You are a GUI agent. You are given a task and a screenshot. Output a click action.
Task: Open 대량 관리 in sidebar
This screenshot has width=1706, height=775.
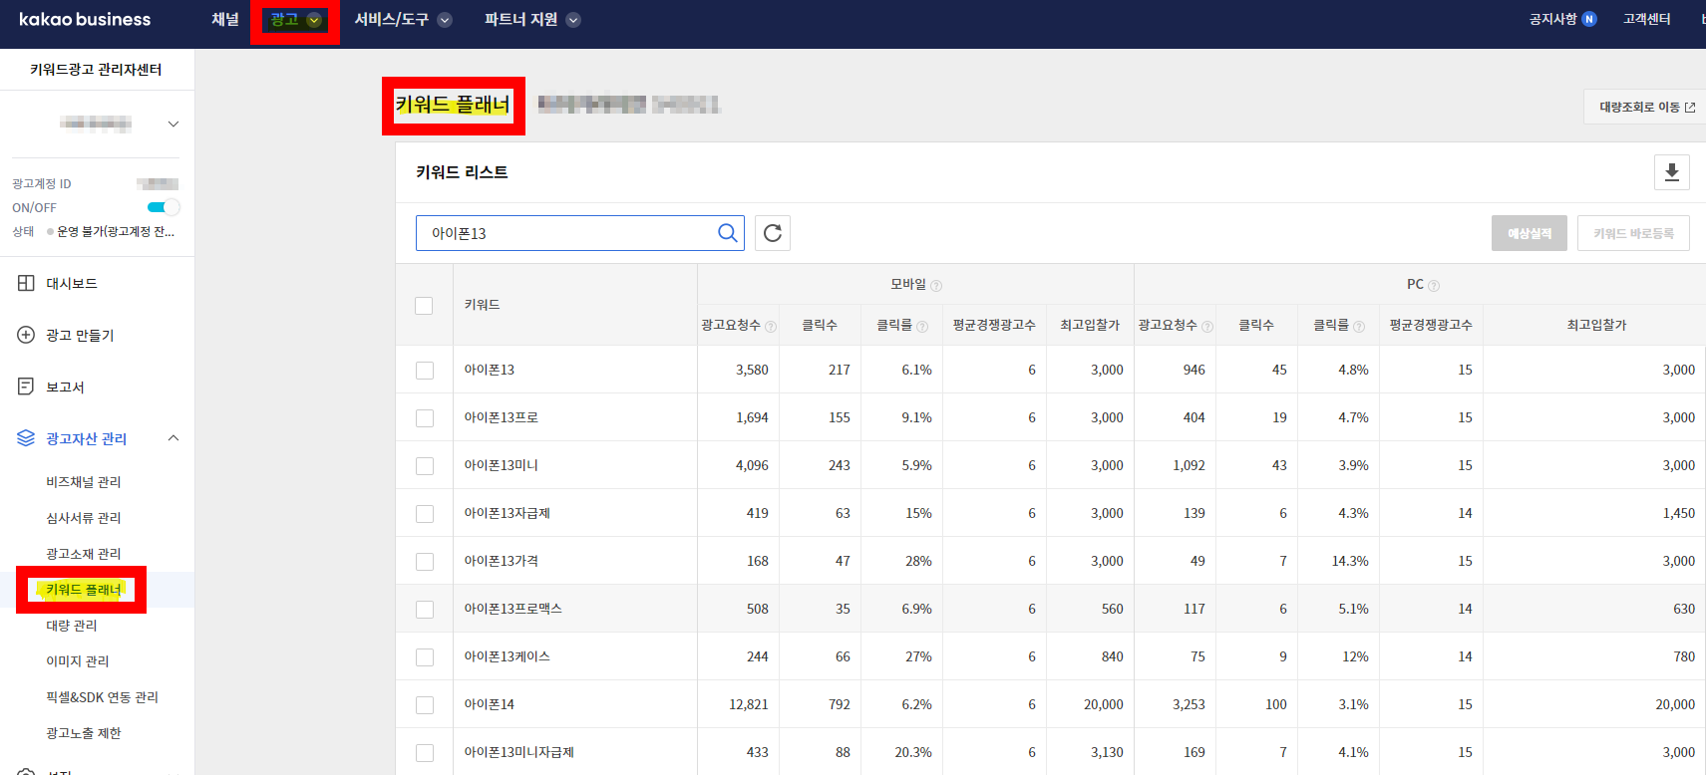tap(72, 626)
